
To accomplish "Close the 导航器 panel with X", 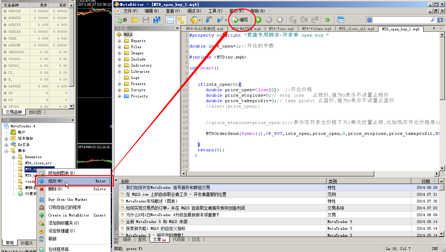I will point(177,28).
